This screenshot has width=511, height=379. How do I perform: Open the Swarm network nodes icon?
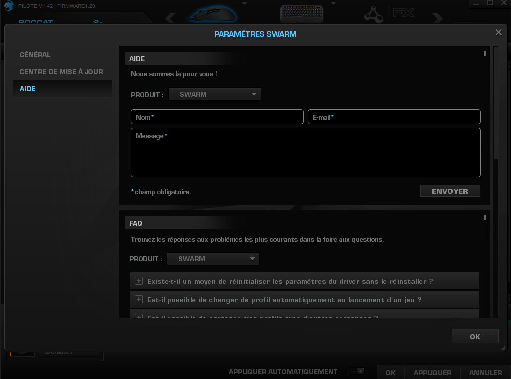click(x=373, y=14)
